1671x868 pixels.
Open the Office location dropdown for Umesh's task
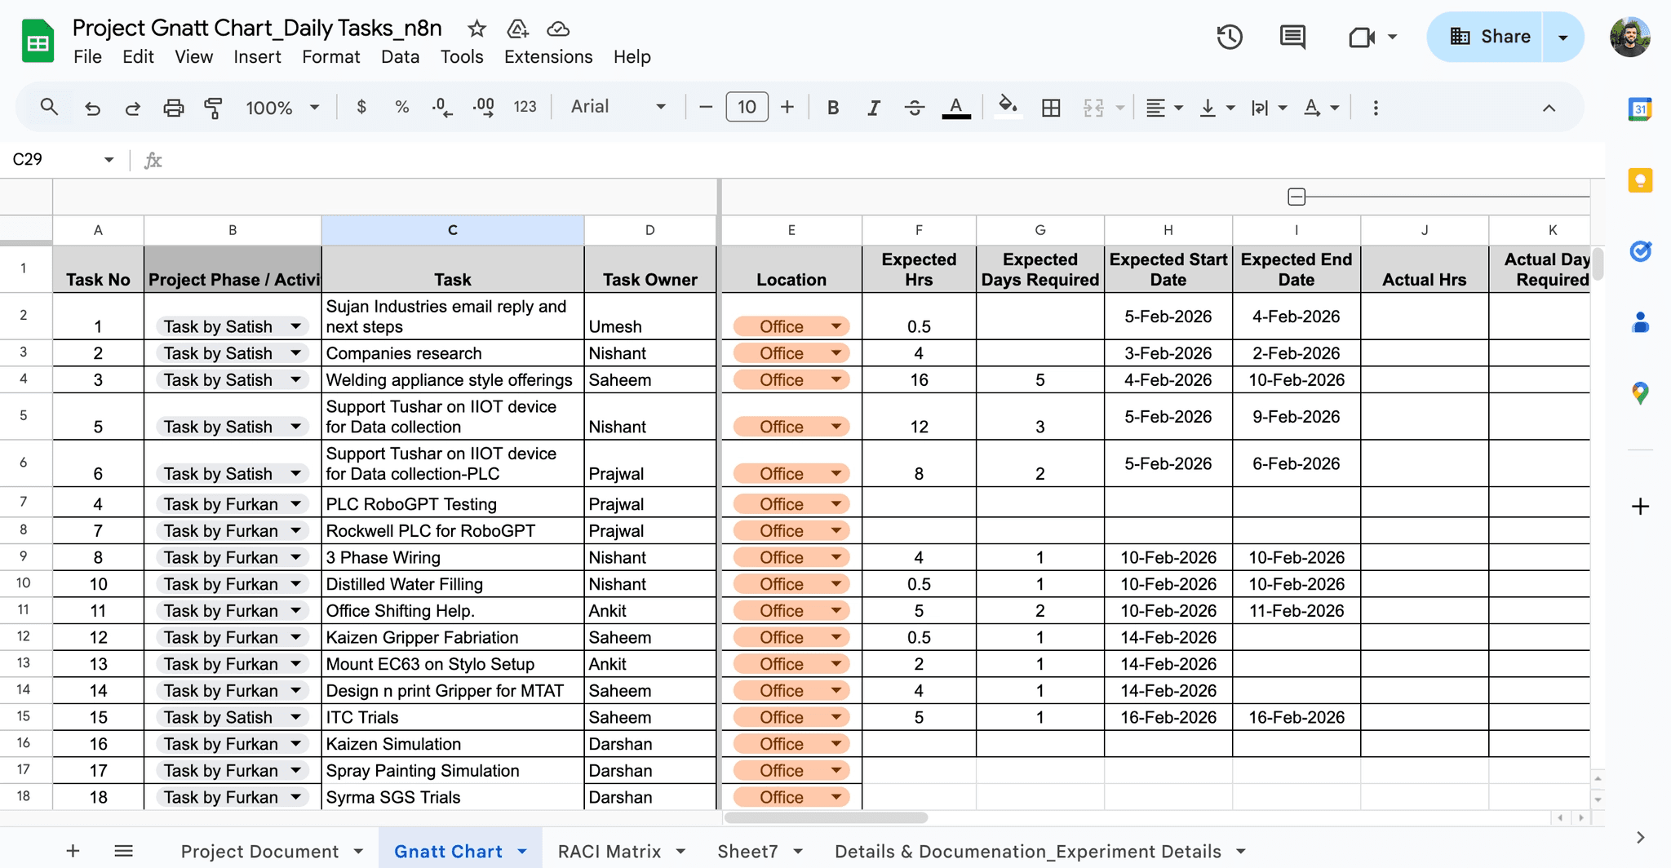tap(837, 325)
